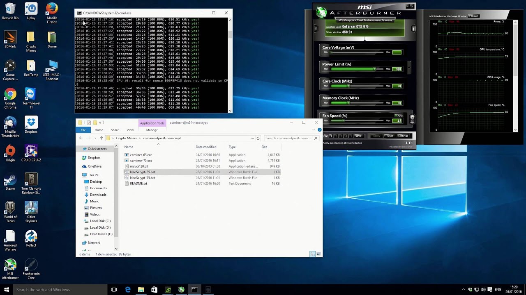This screenshot has height=295, width=526.
Task: Click the Application Tools contextual tab
Action: point(152,123)
